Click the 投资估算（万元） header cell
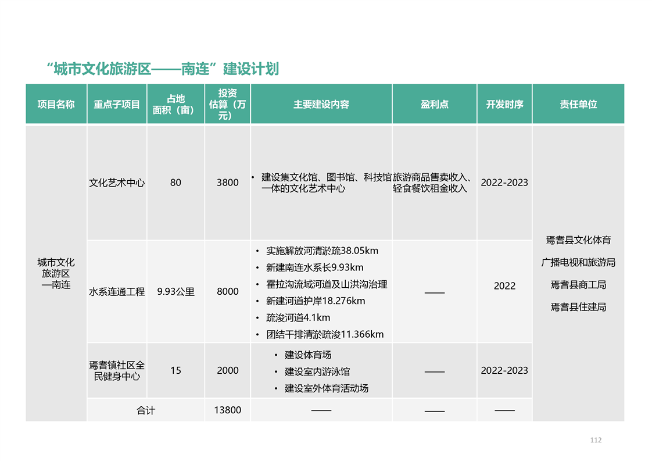652x461 pixels. 227,104
